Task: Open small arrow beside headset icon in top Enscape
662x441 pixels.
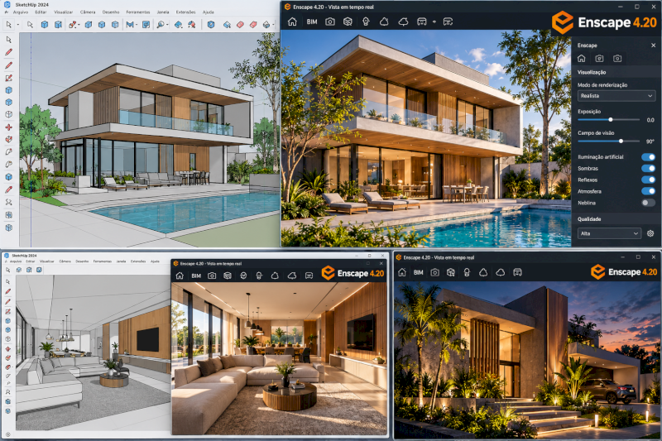Action: click(x=434, y=22)
